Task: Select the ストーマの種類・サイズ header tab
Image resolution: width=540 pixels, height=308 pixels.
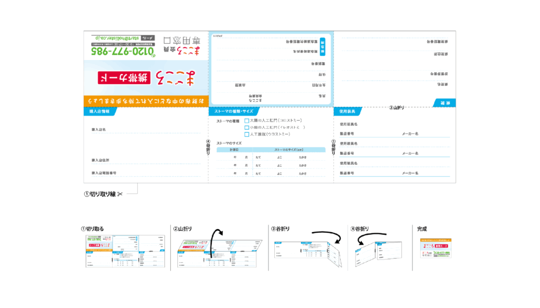Action: click(233, 112)
